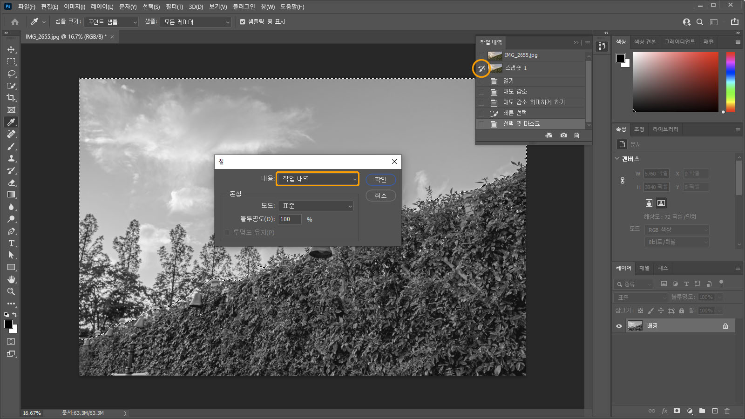The width and height of the screenshot is (745, 419).
Task: Open the search icon in options bar
Action: point(699,22)
